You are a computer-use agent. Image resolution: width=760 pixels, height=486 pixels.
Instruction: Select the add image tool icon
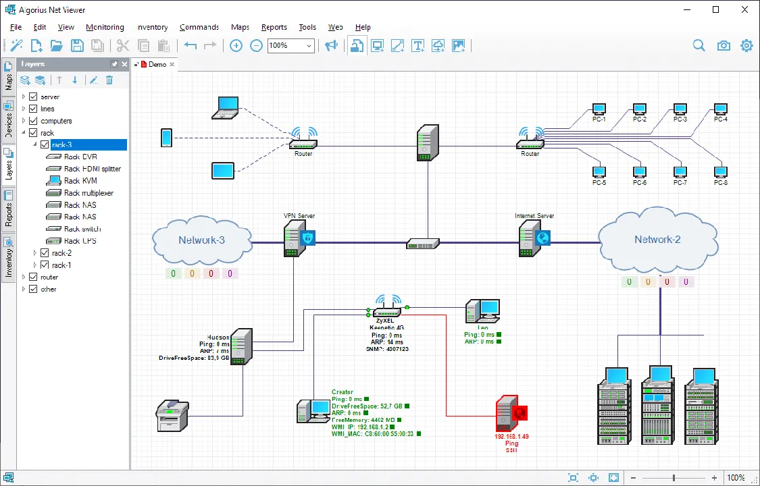(459, 45)
